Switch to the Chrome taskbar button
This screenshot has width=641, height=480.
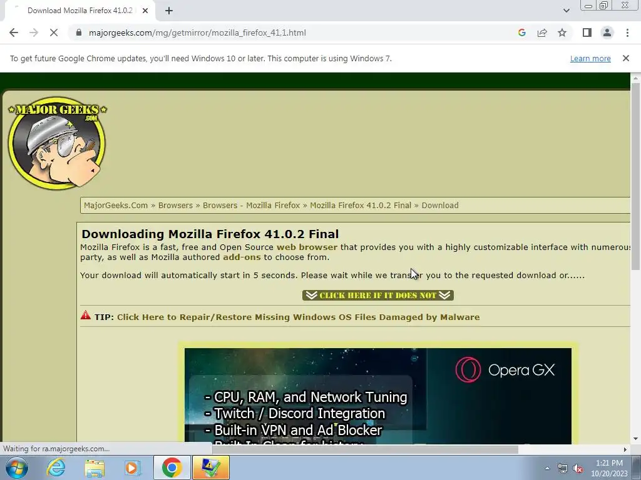pos(172,467)
